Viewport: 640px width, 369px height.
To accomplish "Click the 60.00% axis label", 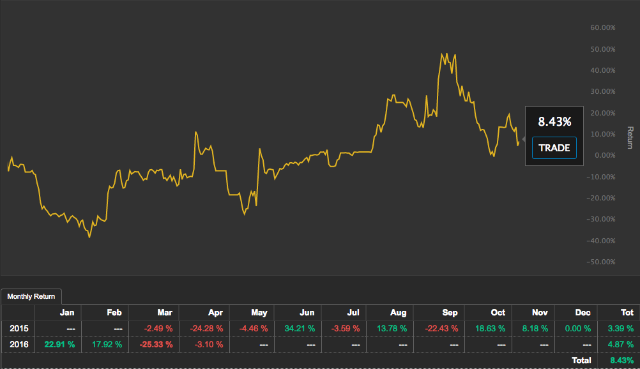I will [603, 27].
